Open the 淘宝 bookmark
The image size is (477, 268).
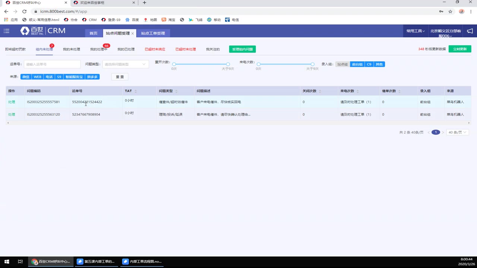coord(168,20)
